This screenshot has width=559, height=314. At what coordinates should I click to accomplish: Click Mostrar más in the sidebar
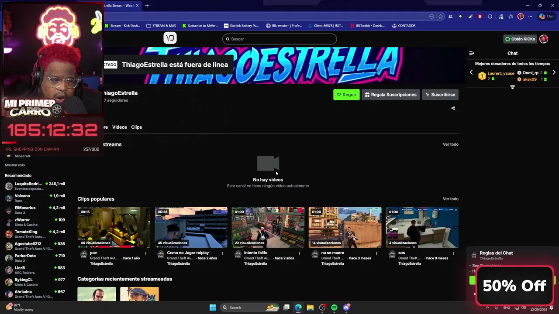(15, 165)
